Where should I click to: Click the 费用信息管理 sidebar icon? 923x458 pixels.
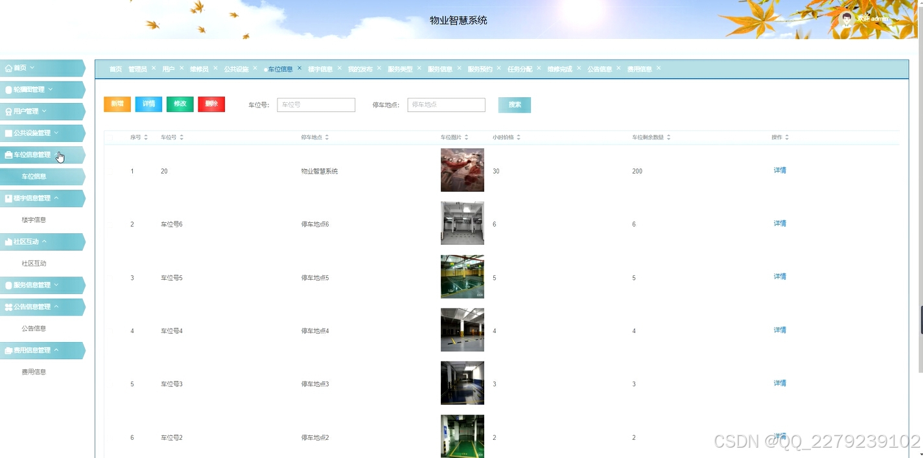tap(9, 350)
